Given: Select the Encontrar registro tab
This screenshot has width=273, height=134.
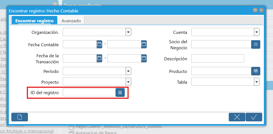Looking at the screenshot, I should (x=34, y=21).
